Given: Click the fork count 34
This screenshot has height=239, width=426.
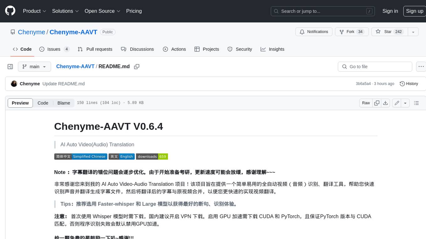Looking at the screenshot, I should [x=361, y=32].
